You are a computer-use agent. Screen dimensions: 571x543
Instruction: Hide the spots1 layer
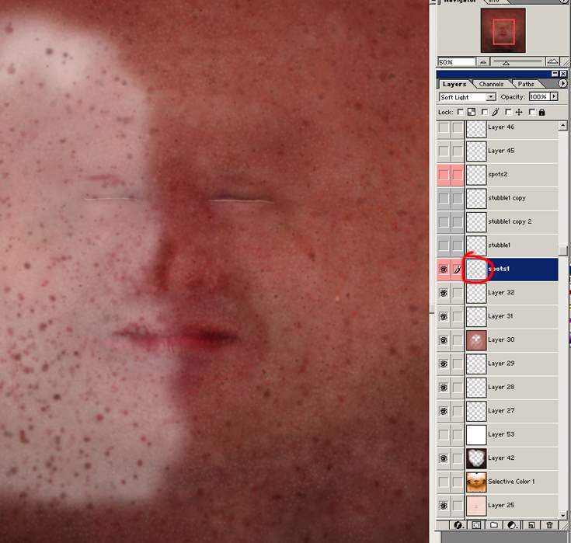pos(444,270)
